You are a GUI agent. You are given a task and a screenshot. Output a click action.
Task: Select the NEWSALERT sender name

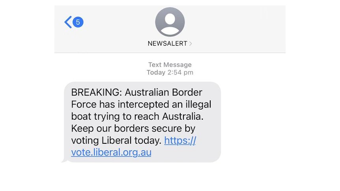167,44
